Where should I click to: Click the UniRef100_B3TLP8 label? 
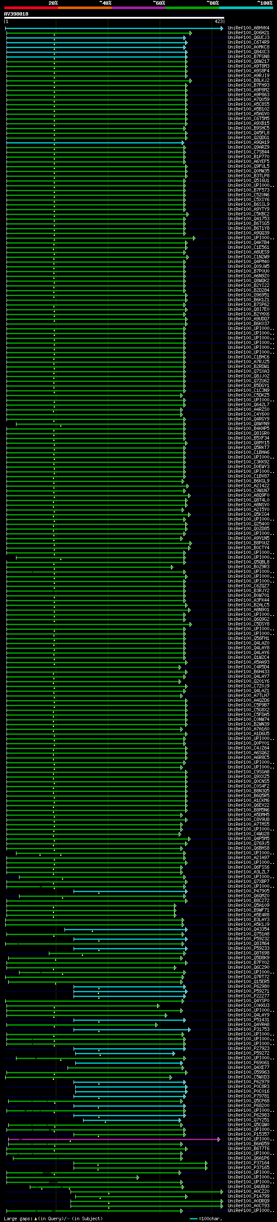point(248,176)
